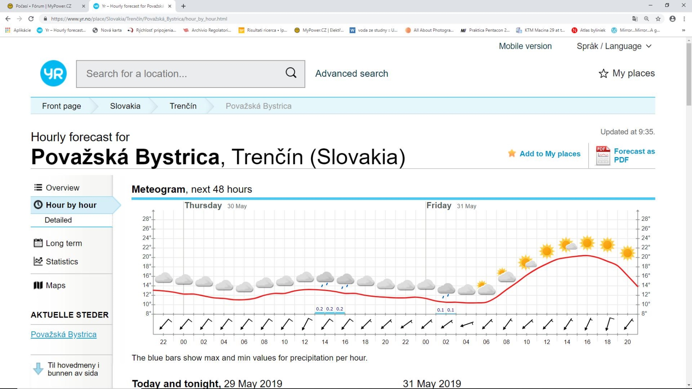The width and height of the screenshot is (692, 389).
Task: Click the browser back arrow
Action: pos(8,18)
